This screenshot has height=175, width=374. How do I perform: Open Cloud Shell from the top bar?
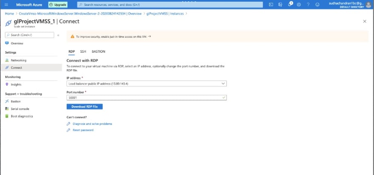coord(271,5)
